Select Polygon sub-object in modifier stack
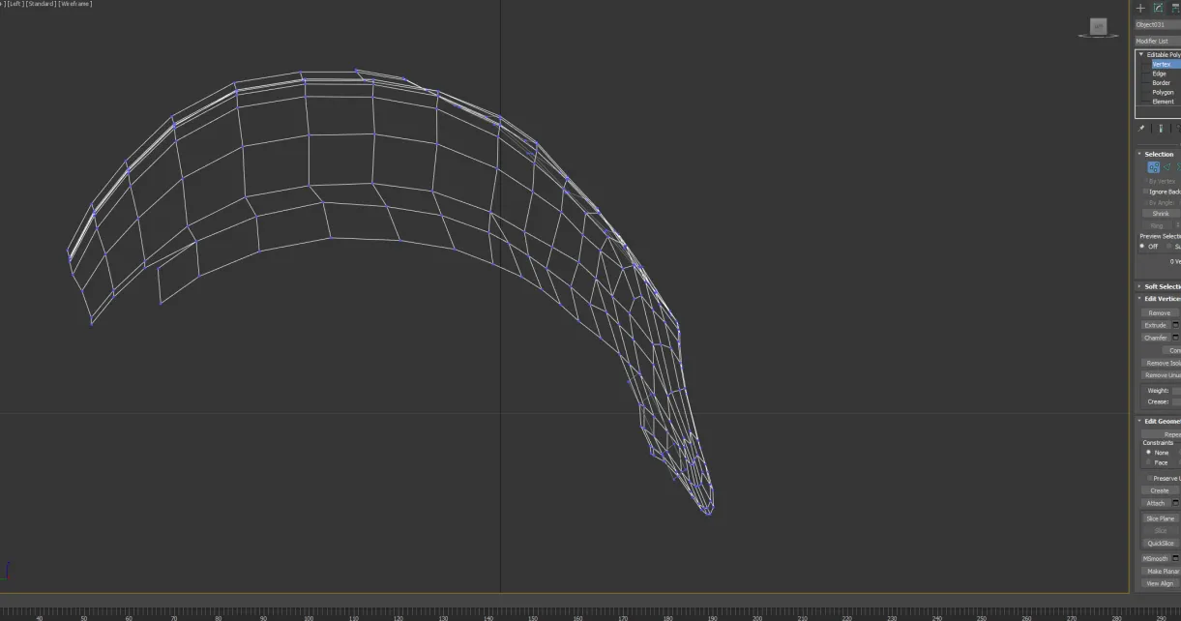 click(x=1162, y=92)
